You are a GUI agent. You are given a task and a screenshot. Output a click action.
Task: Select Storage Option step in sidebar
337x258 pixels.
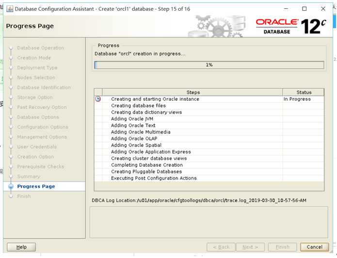35,97
